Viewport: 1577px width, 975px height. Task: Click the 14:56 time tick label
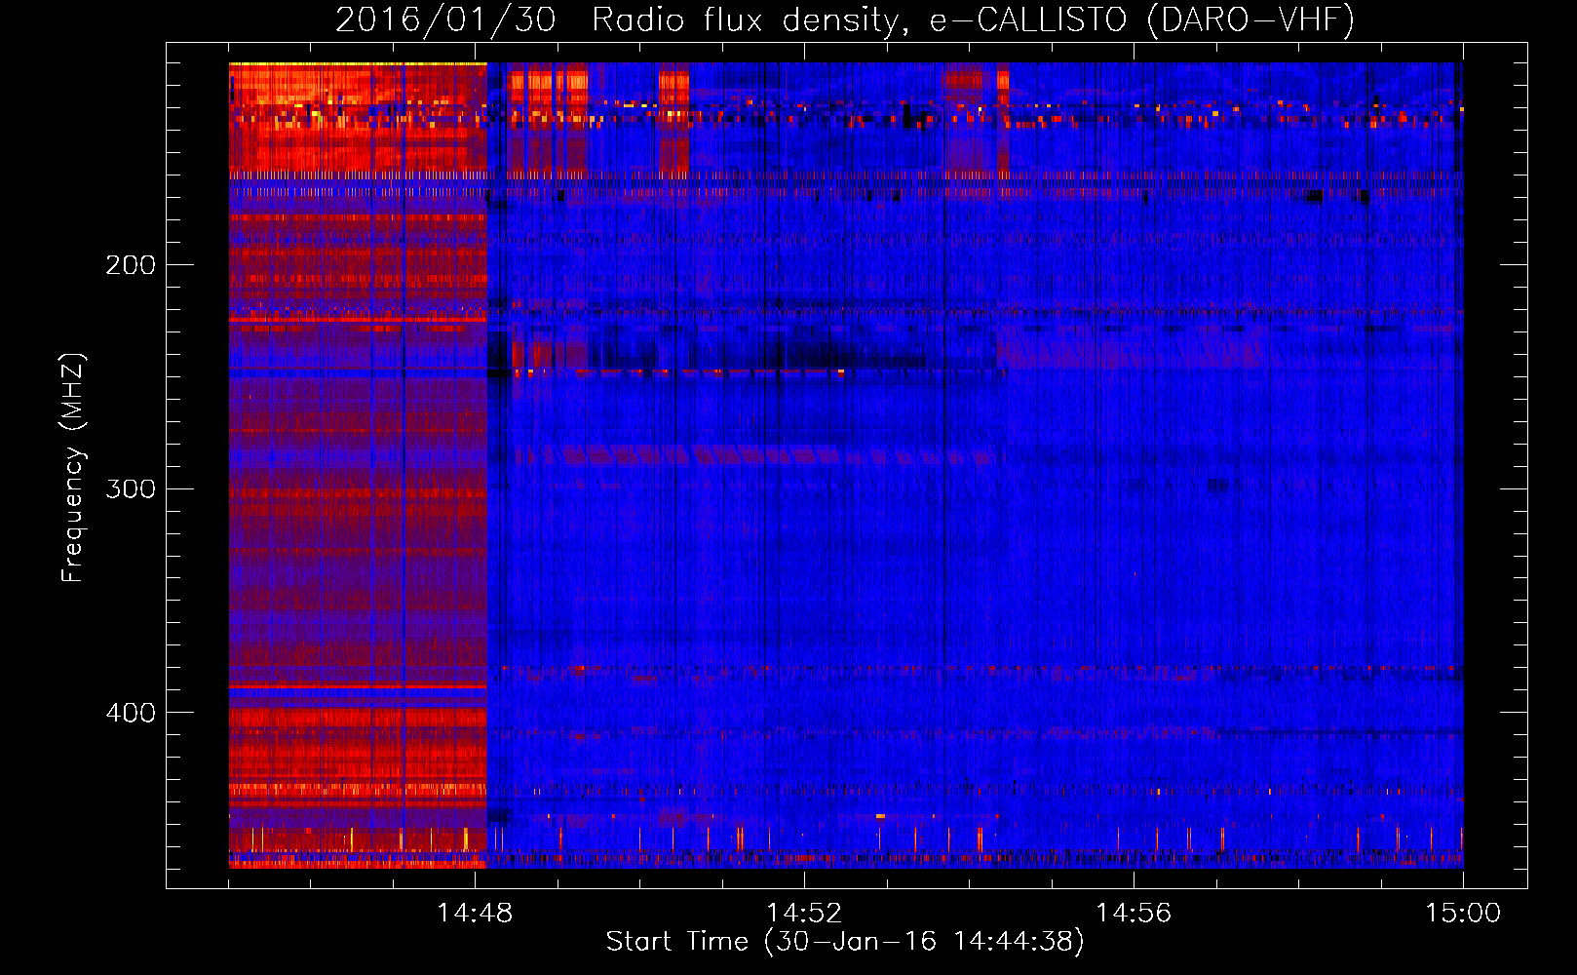1134,914
